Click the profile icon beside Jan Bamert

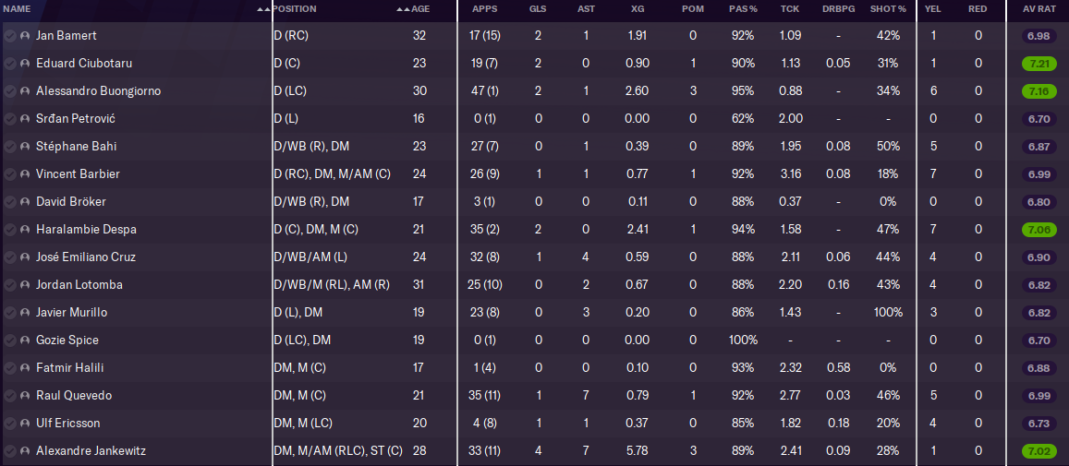pos(25,36)
